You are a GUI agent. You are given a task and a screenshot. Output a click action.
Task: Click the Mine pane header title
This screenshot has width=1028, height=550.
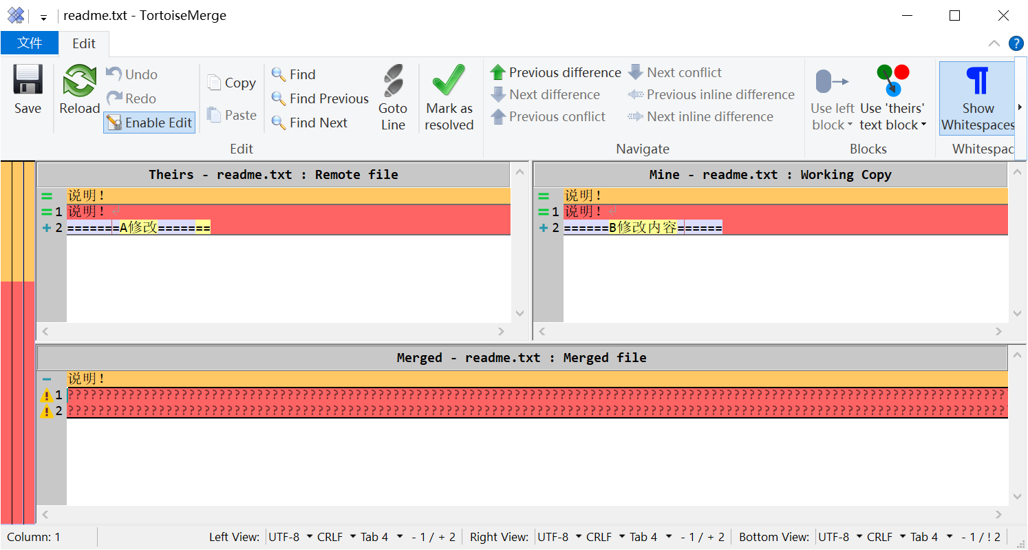coord(770,175)
